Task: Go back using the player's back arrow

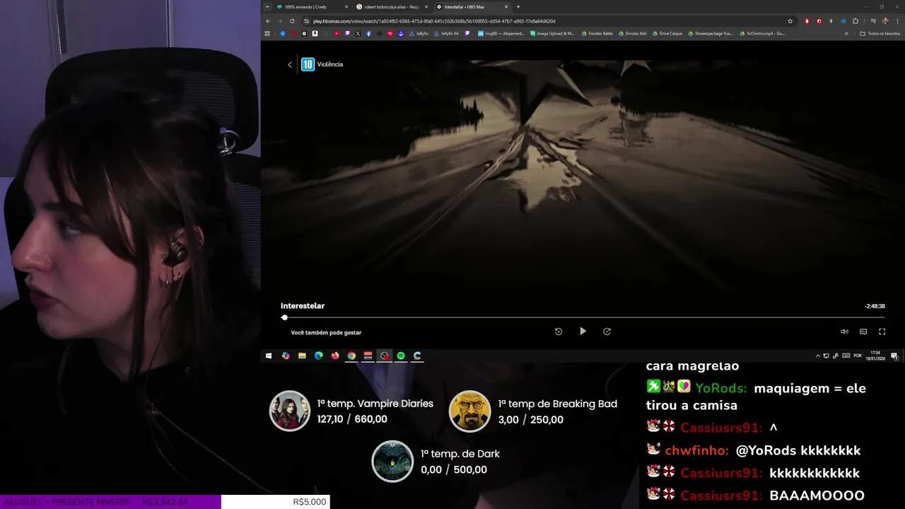Action: coord(290,64)
